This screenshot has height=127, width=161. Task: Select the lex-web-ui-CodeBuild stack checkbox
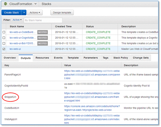pyautogui.click(x=4, y=32)
